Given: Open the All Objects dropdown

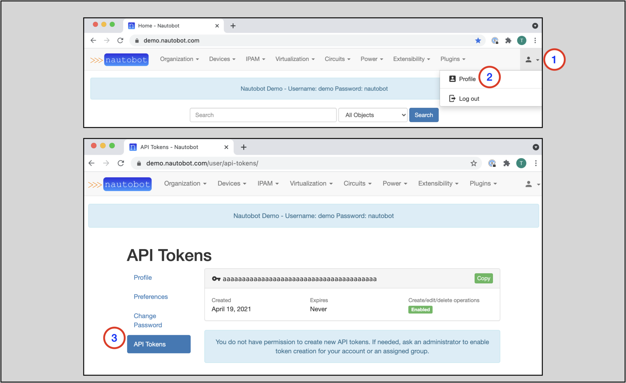Looking at the screenshot, I should click(373, 115).
